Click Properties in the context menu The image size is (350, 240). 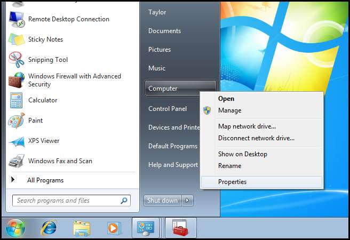click(x=261, y=182)
